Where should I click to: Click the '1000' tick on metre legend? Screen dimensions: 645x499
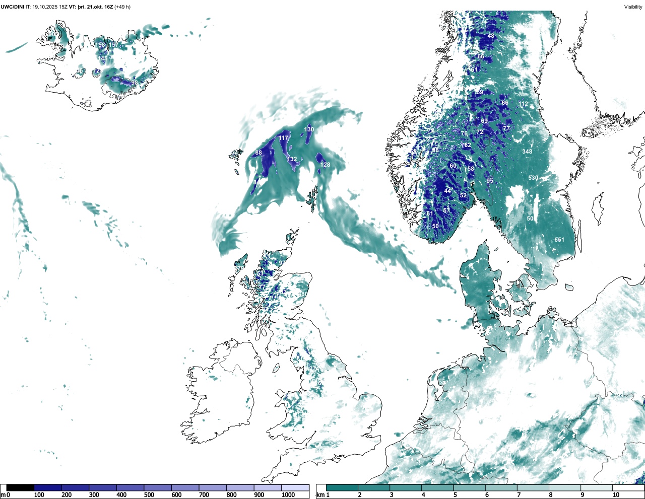288,495
